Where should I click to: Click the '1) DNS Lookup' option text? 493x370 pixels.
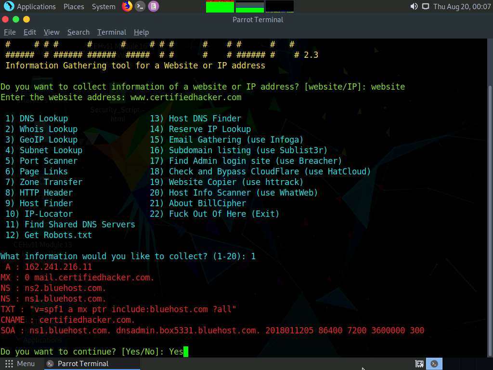click(37, 119)
